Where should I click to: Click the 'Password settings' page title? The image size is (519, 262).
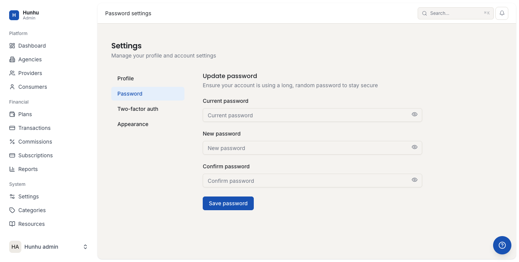(128, 13)
